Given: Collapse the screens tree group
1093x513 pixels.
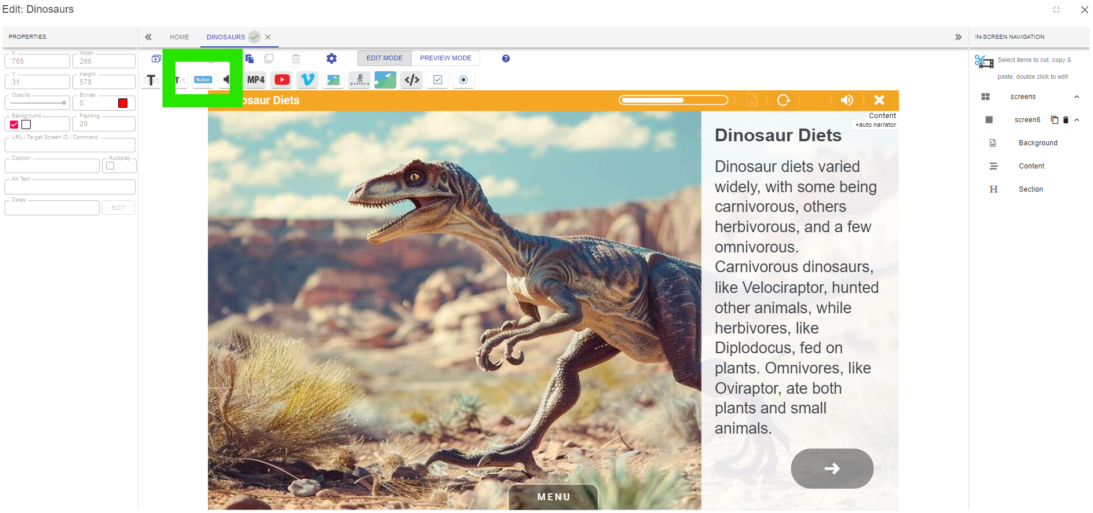Looking at the screenshot, I should pyautogui.click(x=1077, y=97).
